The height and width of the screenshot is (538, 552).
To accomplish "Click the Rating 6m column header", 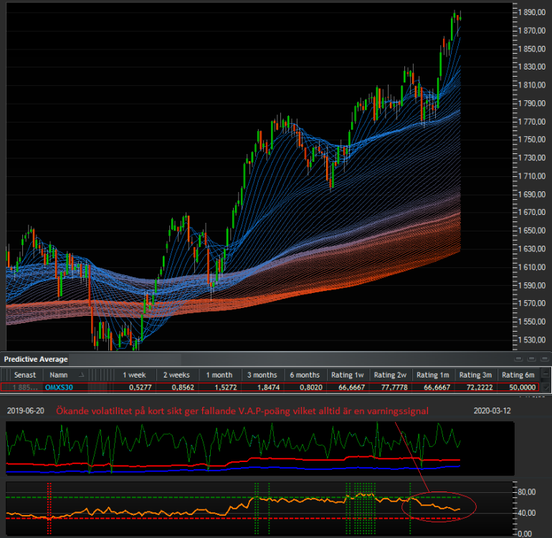I will coord(518,375).
